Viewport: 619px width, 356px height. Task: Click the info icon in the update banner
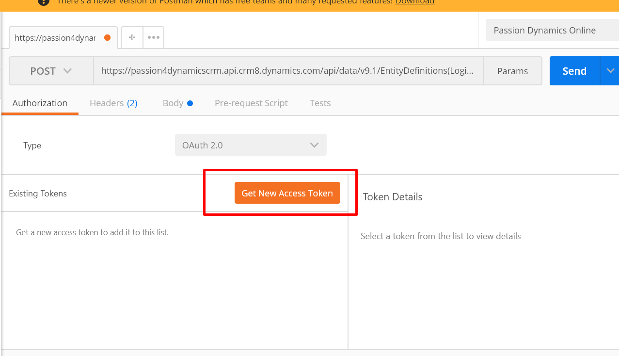(x=43, y=1)
